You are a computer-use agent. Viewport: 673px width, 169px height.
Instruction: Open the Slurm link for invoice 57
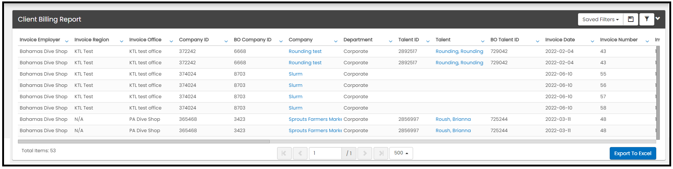click(x=295, y=97)
